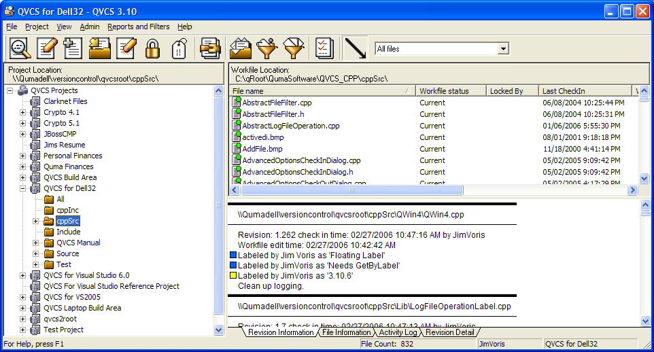This screenshot has width=654, height=352.
Task: Click the folder icon beside QVCS Manual
Action: pyautogui.click(x=49, y=243)
